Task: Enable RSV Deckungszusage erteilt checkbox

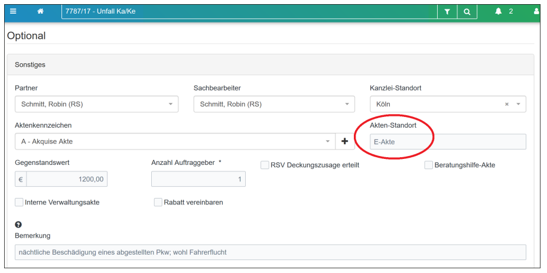Action: pyautogui.click(x=265, y=165)
